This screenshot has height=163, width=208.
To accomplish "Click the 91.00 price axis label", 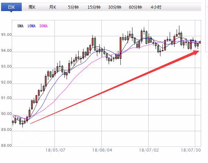I will [x=6, y=98].
